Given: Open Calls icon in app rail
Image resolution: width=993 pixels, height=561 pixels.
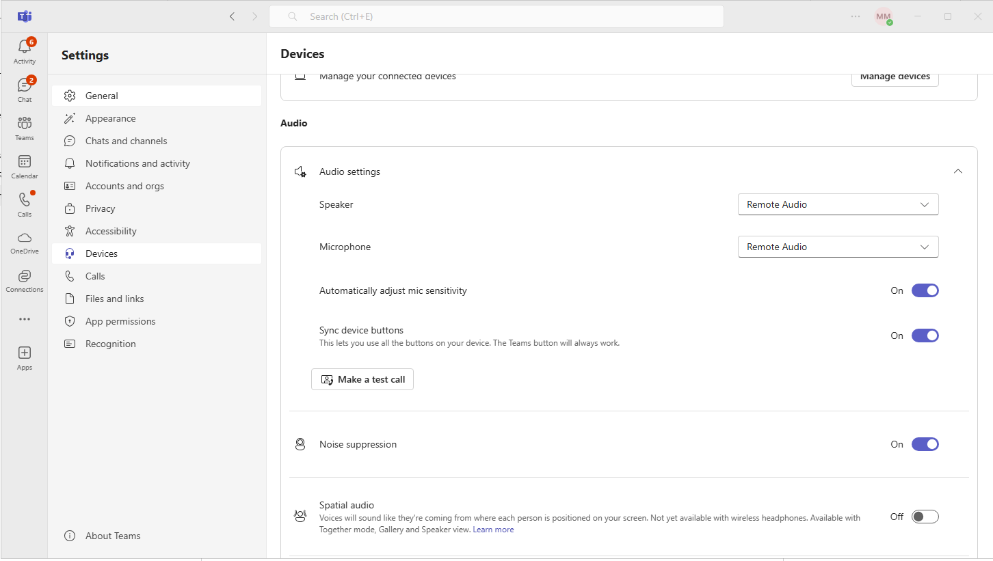Looking at the screenshot, I should pos(25,200).
